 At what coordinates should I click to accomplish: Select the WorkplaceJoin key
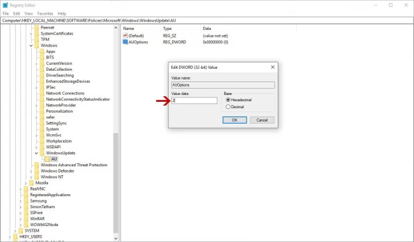59,141
